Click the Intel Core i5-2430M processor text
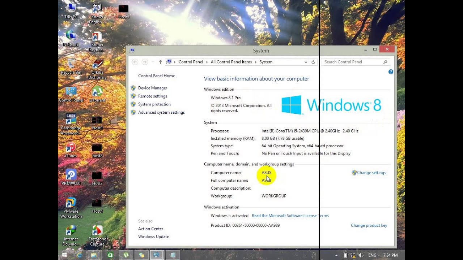The image size is (463, 260). pos(310,131)
